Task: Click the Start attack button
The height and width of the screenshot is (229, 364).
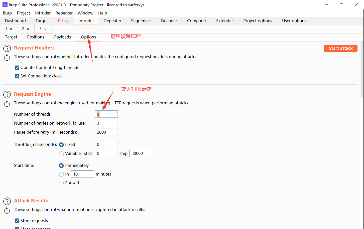Action: coord(341,48)
